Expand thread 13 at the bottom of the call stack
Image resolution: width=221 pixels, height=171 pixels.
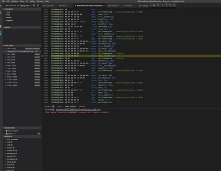tap(22, 85)
